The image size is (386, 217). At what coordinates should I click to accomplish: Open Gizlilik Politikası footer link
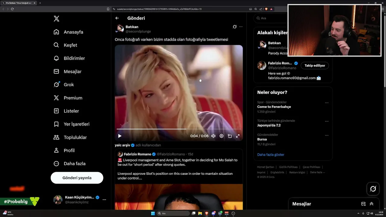[288, 167]
